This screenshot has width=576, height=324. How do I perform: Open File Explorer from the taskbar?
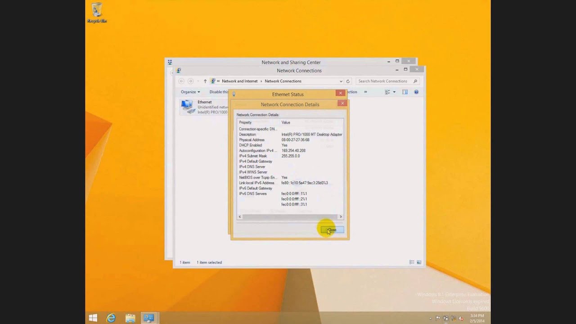130,318
